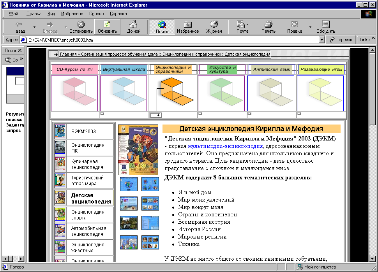Click the yellow cube image
Screen dimensions: 378x272
tap(320, 93)
